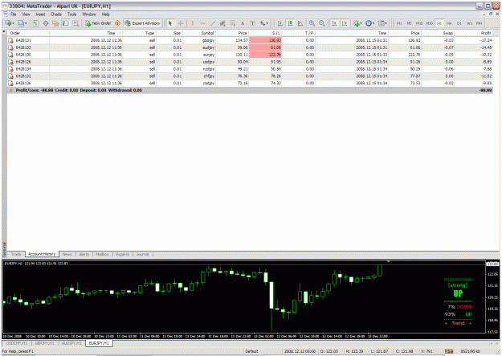Select the Vertical Line tool
The width and height of the screenshot is (502, 356).
[192, 23]
